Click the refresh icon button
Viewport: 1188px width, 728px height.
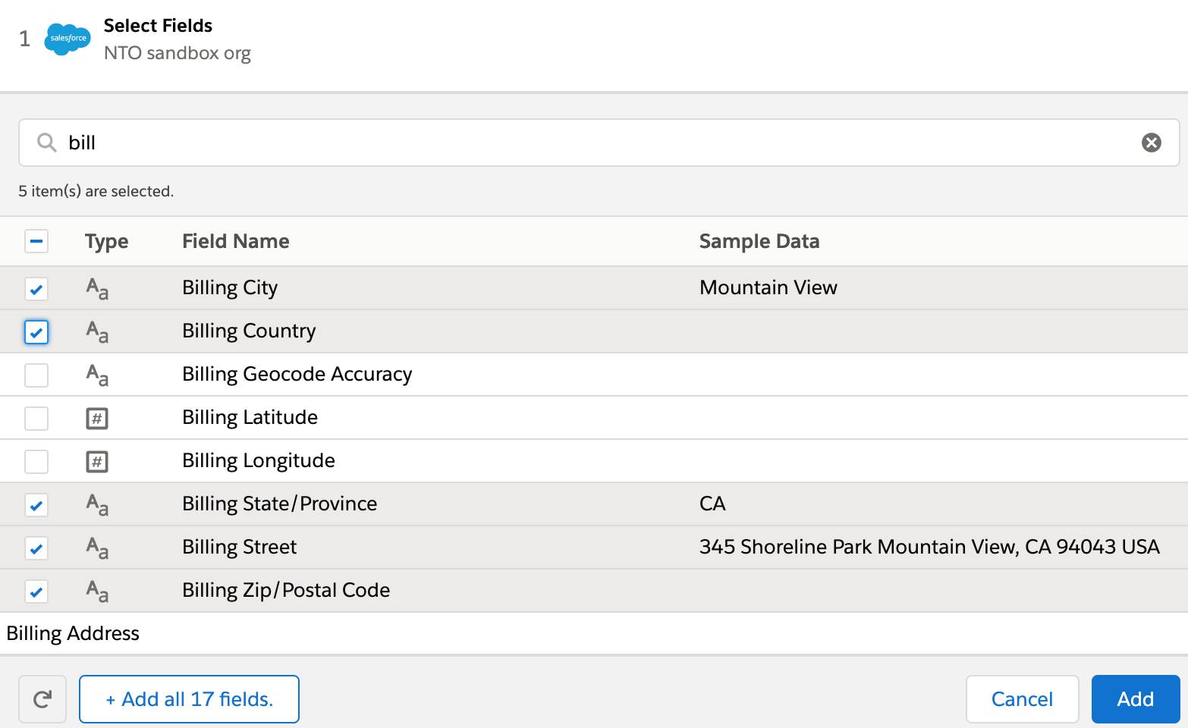pyautogui.click(x=42, y=699)
